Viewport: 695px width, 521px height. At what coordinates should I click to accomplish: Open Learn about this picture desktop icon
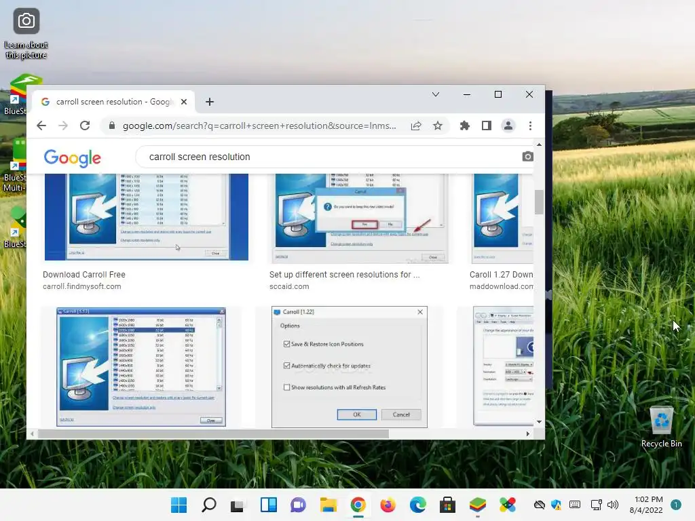tap(26, 34)
